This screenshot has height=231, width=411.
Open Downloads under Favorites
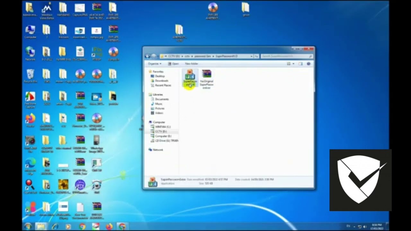pyautogui.click(x=160, y=81)
